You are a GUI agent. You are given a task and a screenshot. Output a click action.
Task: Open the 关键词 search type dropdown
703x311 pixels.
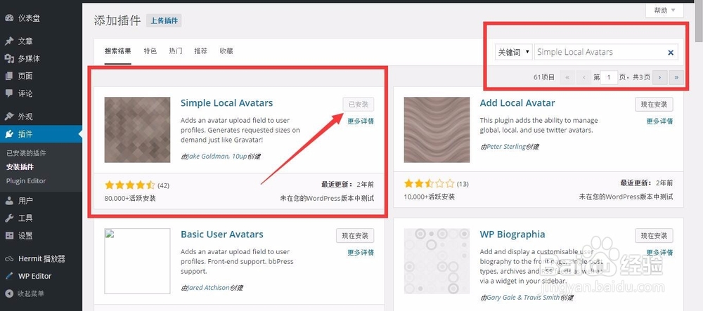click(513, 52)
